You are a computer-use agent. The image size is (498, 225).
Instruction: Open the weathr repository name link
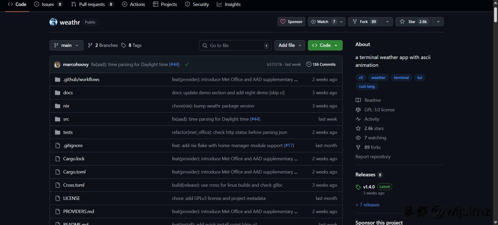(x=70, y=22)
